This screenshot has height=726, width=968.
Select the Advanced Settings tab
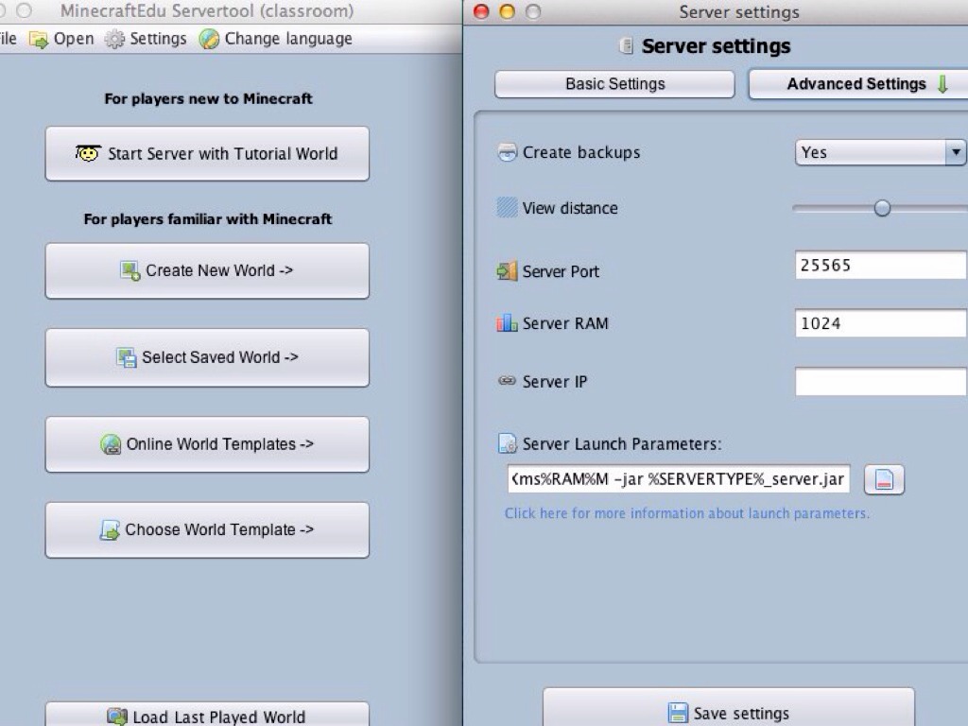point(856,84)
